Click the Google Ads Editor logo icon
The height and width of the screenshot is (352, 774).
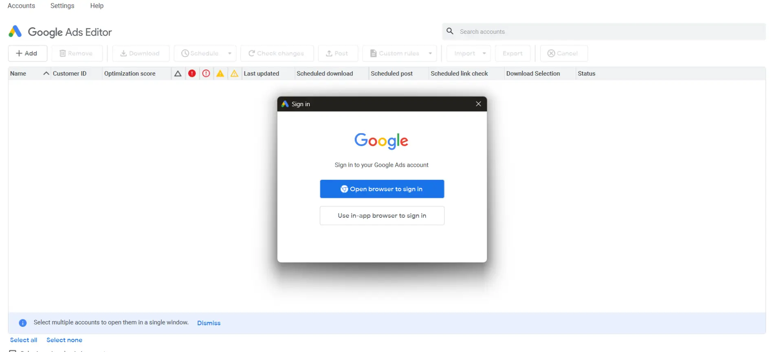(x=15, y=32)
